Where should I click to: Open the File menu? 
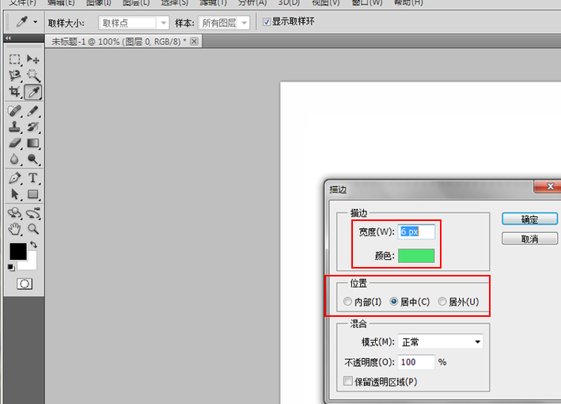tap(22, 3)
